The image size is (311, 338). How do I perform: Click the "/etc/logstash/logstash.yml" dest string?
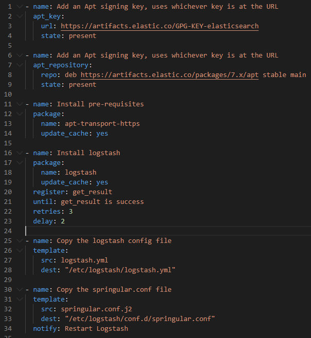120,270
